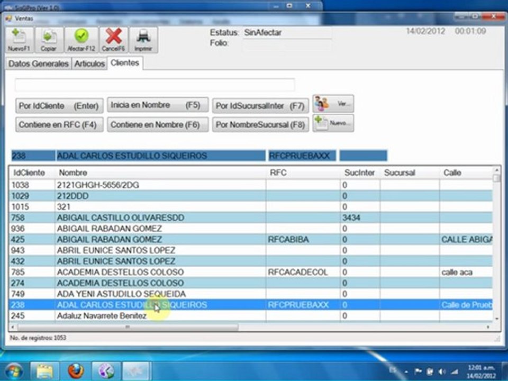508x381 pixels.
Task: Click the Nuevo... client button
Action: [333, 123]
